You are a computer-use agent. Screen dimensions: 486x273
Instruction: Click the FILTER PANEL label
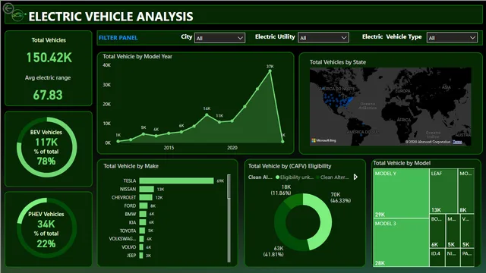pos(118,38)
